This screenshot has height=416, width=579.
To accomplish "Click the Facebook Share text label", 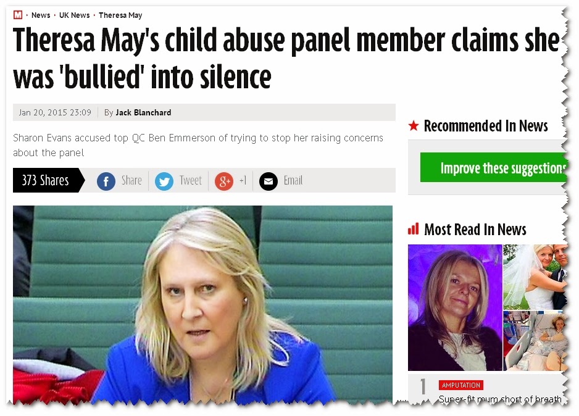I will coord(131,180).
